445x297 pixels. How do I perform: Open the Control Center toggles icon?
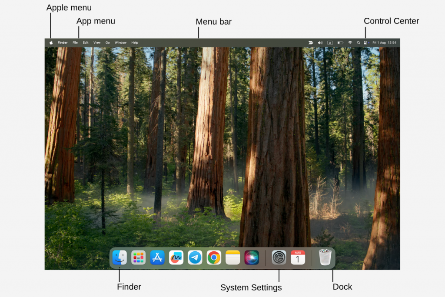tap(365, 43)
